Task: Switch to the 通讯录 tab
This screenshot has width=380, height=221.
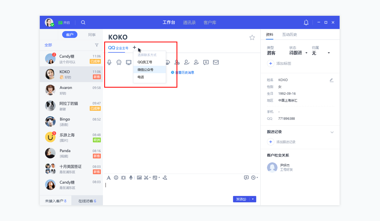Action: (189, 22)
